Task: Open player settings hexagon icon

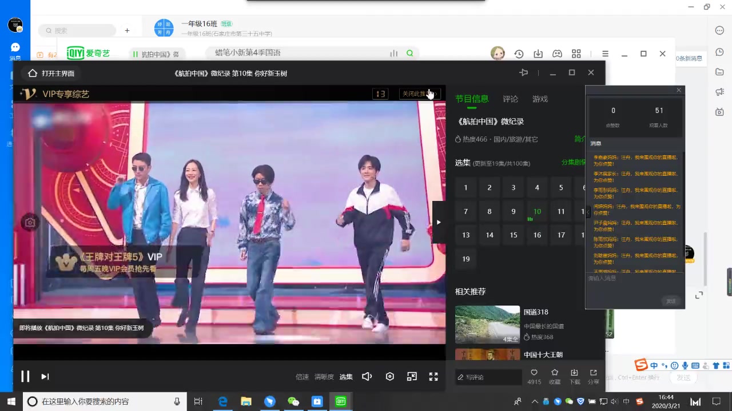Action: tap(390, 376)
